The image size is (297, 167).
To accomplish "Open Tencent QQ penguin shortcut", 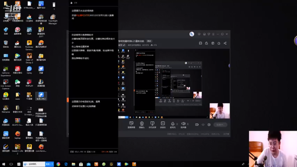I will pos(18,44).
